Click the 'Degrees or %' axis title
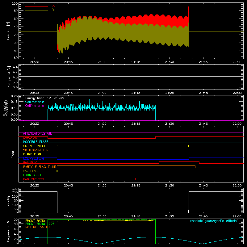 coord(8,231)
